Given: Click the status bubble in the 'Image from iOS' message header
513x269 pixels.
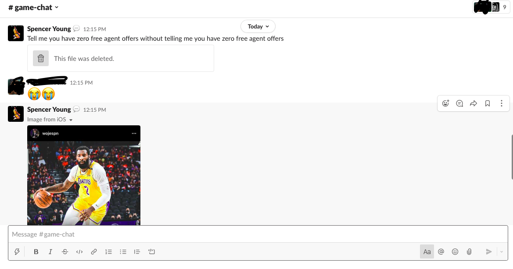Looking at the screenshot, I should [76, 109].
